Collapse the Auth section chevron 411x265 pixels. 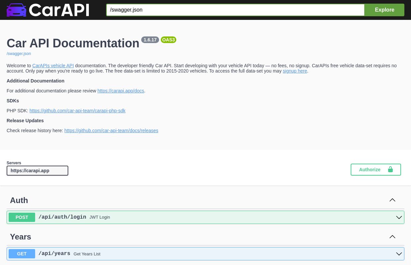[x=392, y=200]
